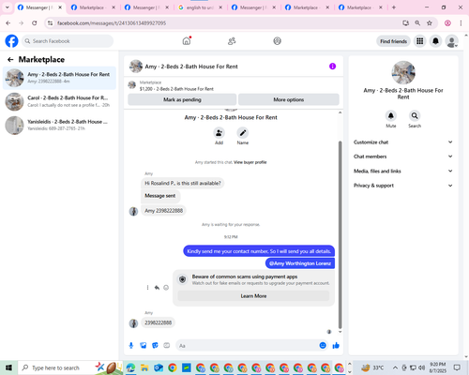
Task: Expand Privacy & support section
Action: tap(403, 186)
